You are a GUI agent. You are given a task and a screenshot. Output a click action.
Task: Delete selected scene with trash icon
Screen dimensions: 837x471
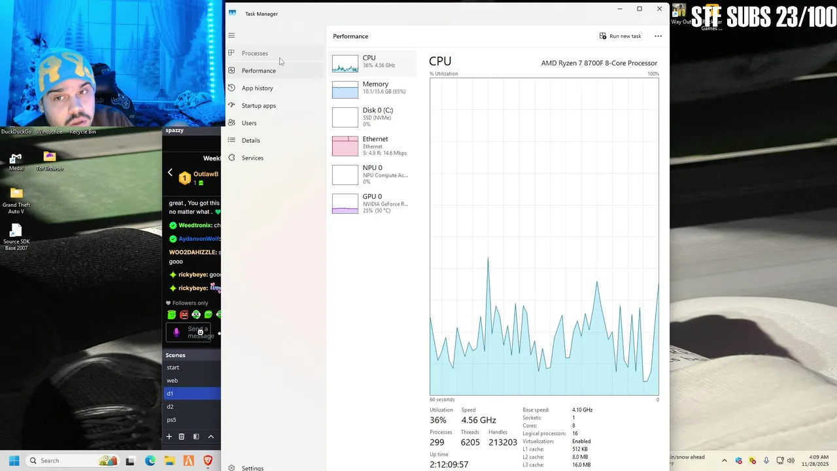coord(182,436)
